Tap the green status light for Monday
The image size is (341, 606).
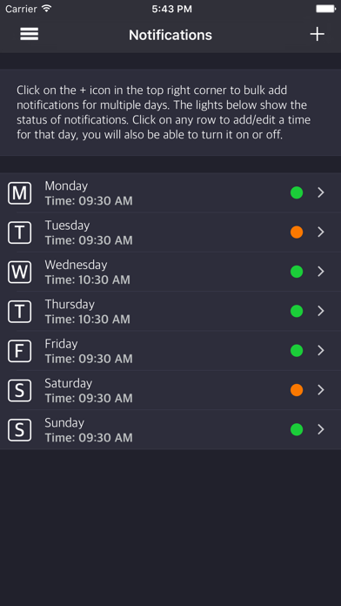click(x=297, y=192)
